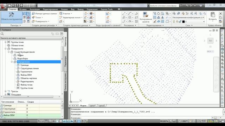
Task: Click the large Область инструментов button
Action: (12, 17)
